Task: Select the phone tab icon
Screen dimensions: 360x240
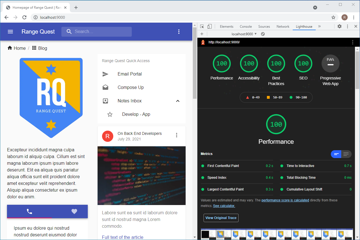Action: point(29,211)
